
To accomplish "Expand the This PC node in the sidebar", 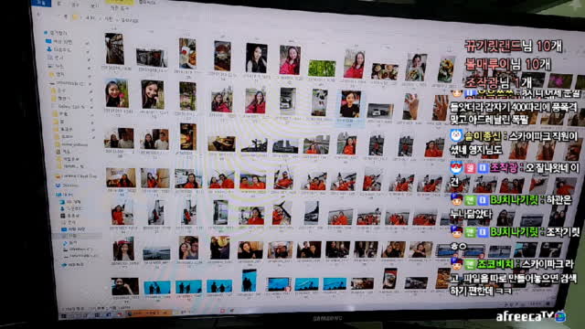I will click(59, 195).
